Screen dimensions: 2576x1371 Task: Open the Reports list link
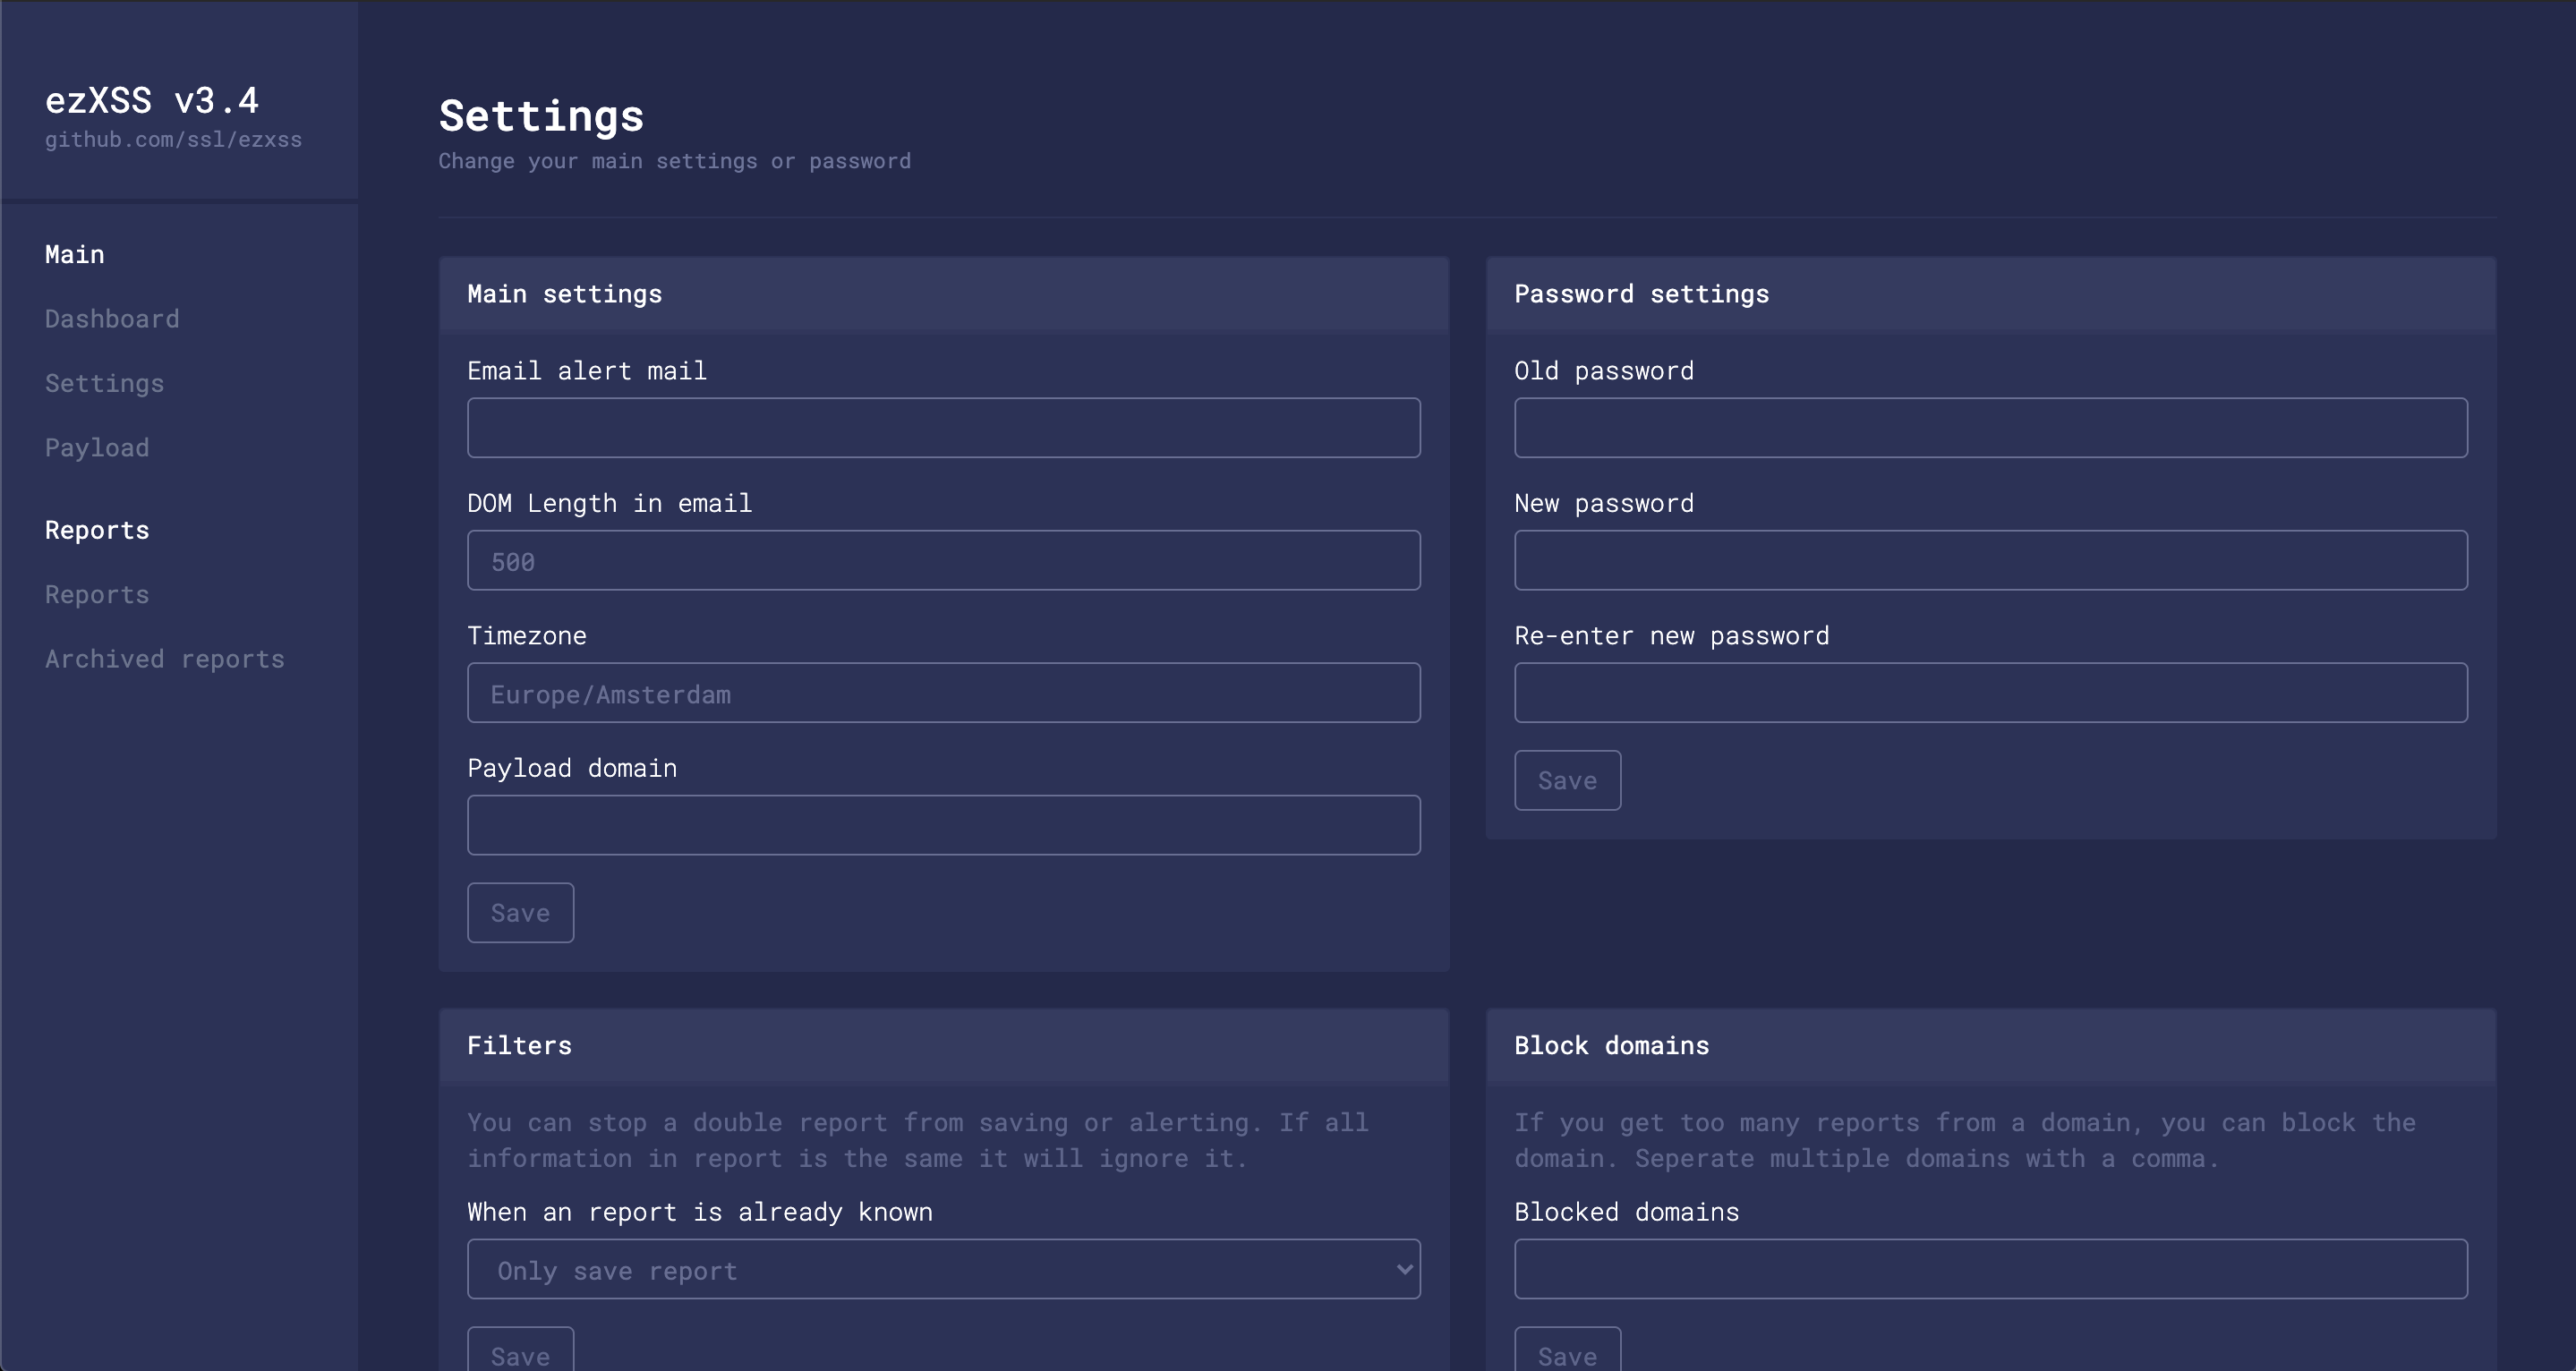(x=97, y=595)
